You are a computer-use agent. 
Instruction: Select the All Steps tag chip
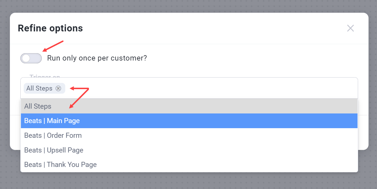click(39, 88)
